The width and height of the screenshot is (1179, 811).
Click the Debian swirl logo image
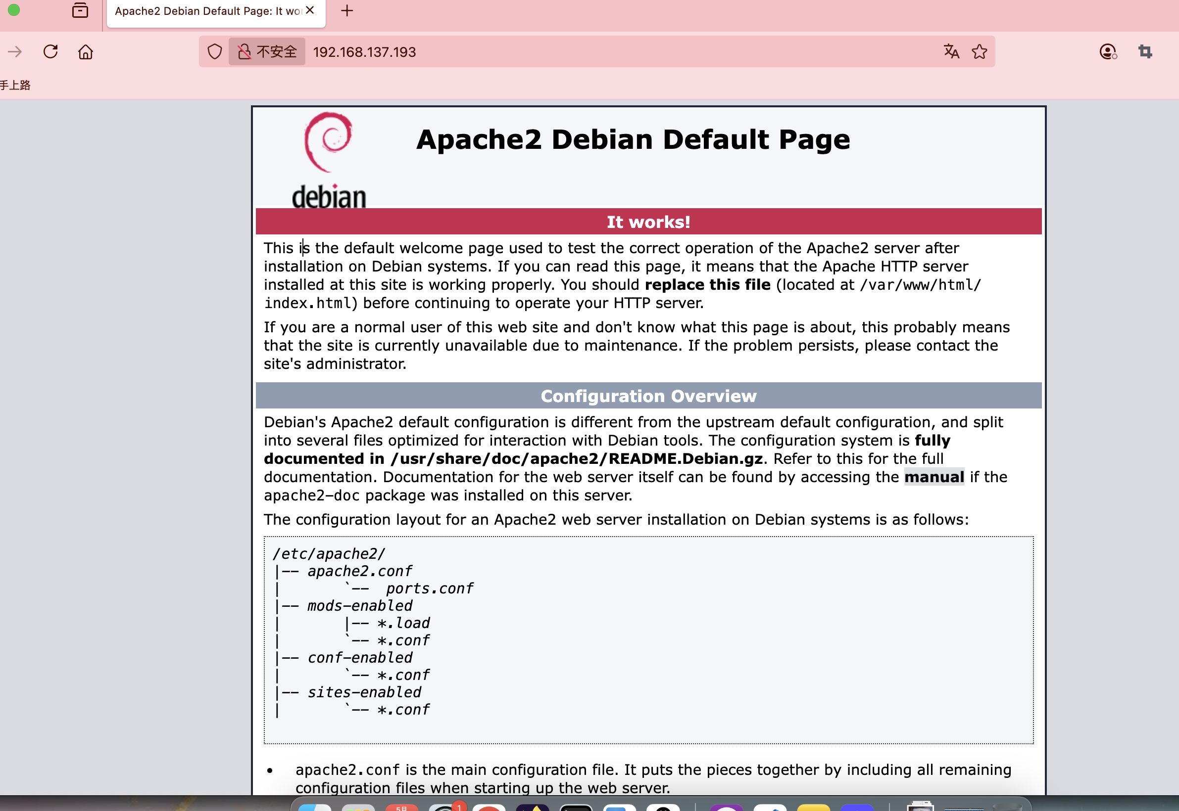click(329, 160)
